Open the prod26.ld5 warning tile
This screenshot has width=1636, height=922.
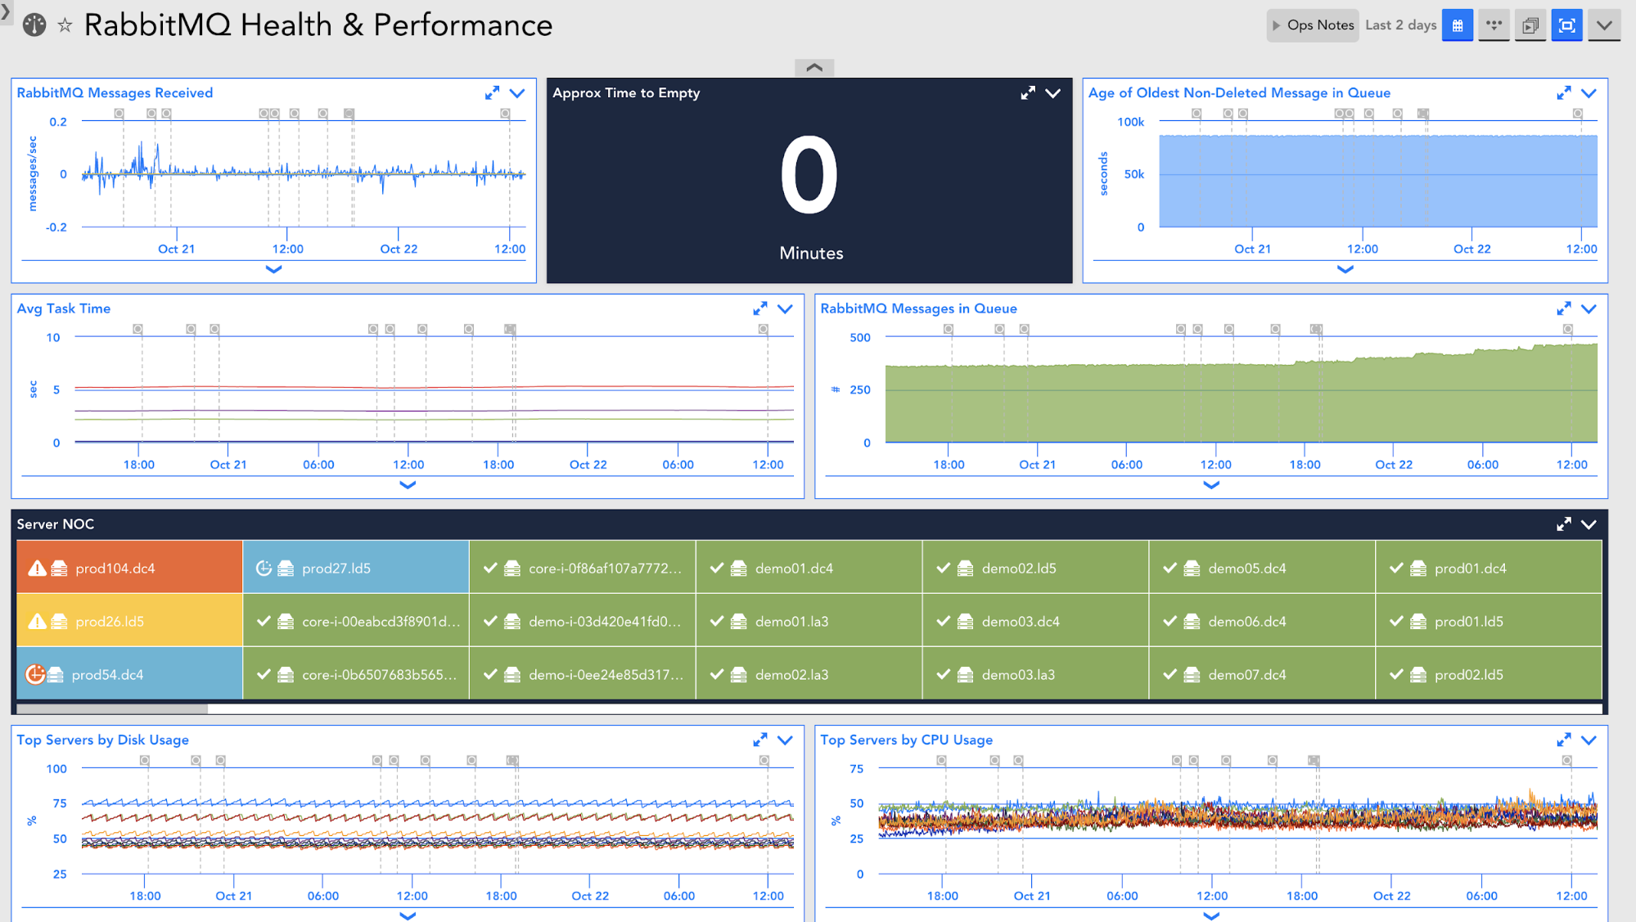point(129,621)
